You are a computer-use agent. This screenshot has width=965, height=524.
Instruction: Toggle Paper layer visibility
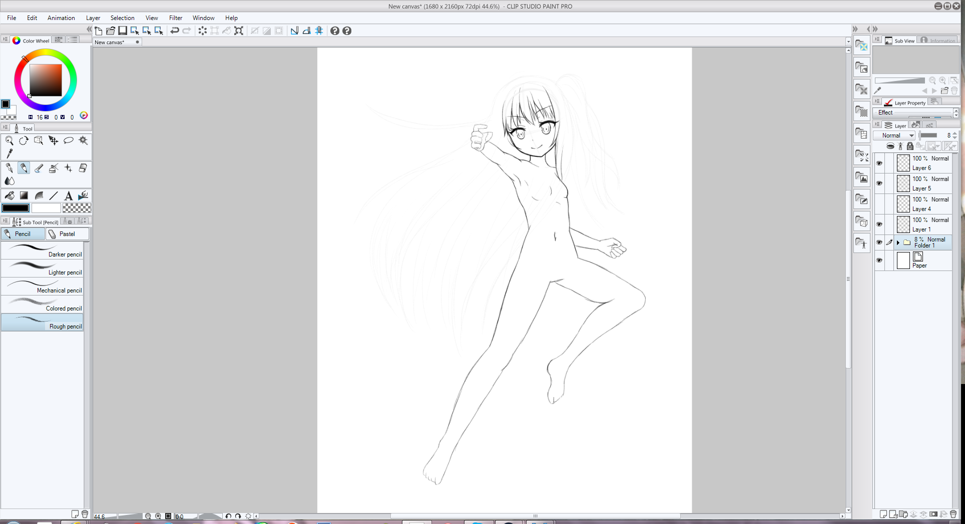click(879, 260)
